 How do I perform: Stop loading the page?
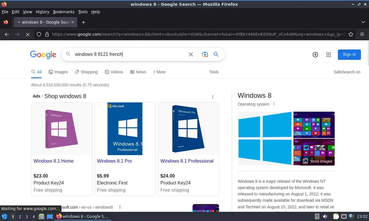27,34
